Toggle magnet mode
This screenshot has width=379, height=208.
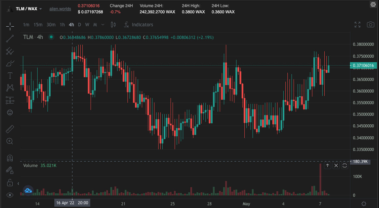coord(10,158)
